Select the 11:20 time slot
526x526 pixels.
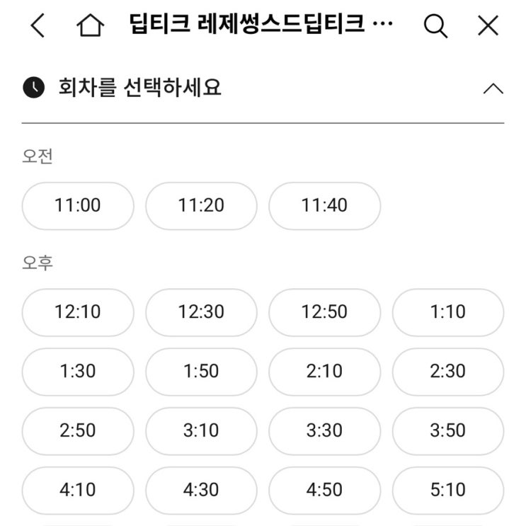(x=201, y=205)
